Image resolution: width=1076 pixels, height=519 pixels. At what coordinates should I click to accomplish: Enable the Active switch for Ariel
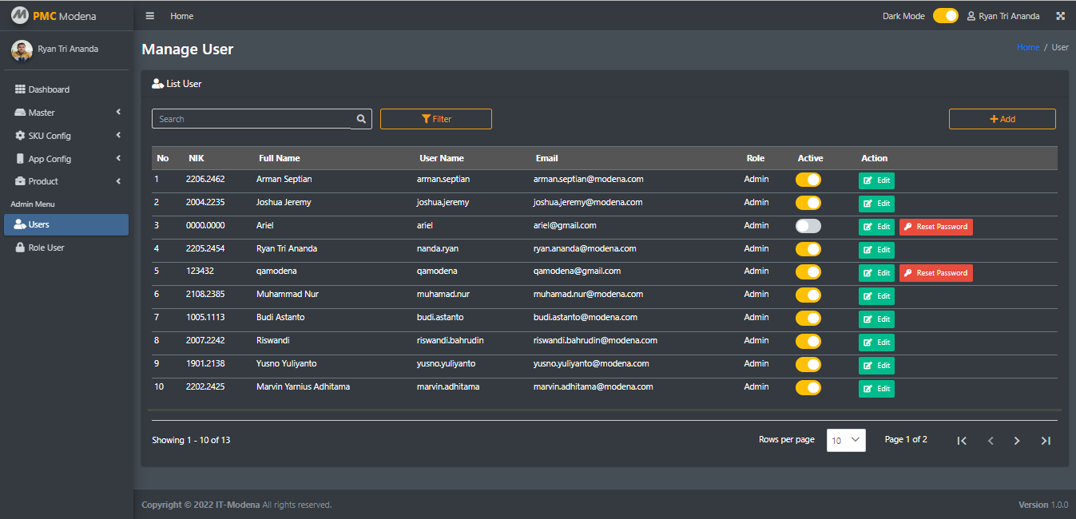pyautogui.click(x=808, y=226)
